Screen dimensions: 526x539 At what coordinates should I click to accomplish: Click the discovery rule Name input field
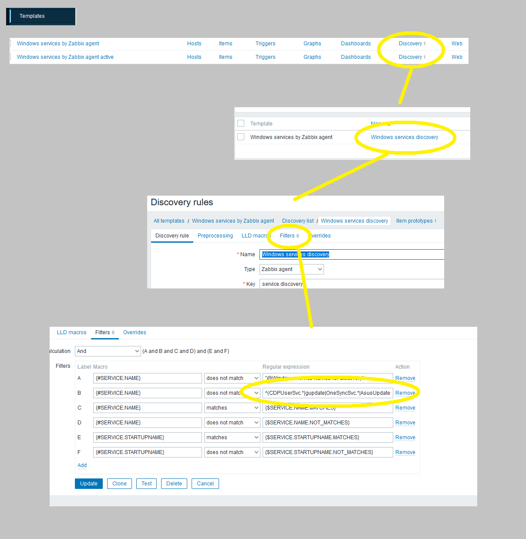tap(351, 254)
